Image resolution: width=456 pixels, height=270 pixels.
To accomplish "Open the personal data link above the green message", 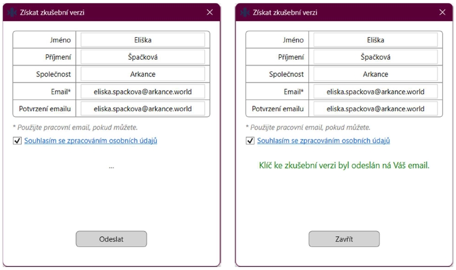I will pos(323,141).
